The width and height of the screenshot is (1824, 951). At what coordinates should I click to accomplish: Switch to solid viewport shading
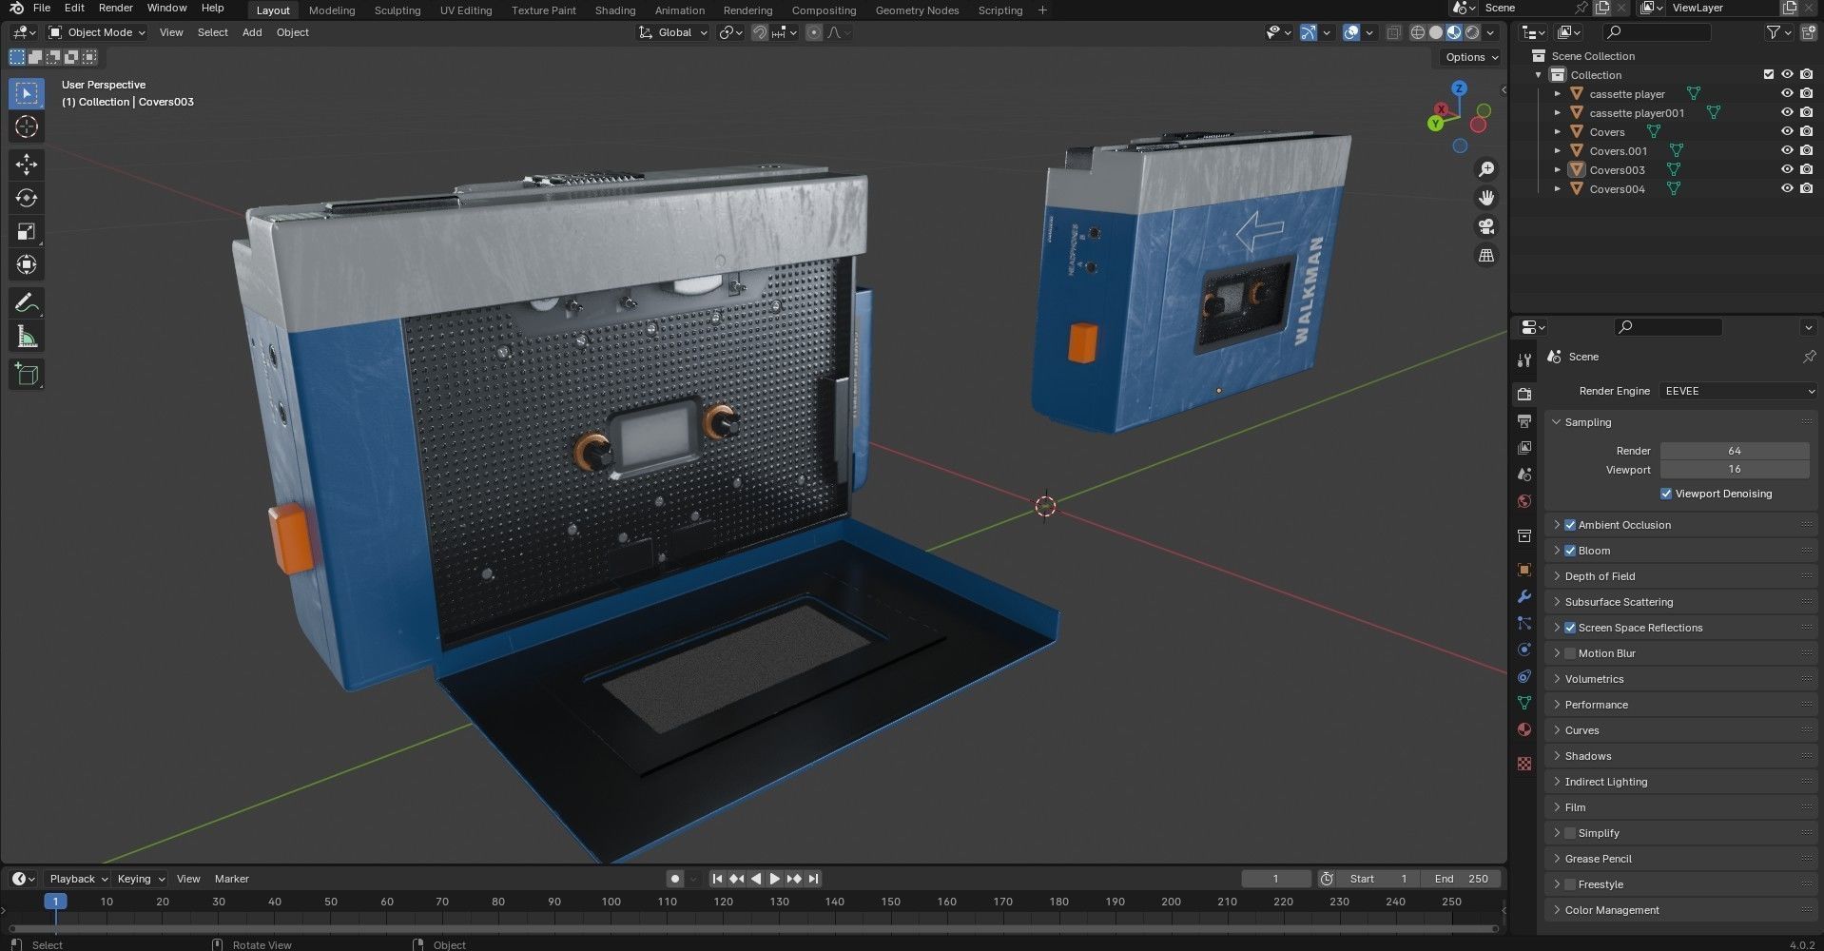pos(1436,32)
